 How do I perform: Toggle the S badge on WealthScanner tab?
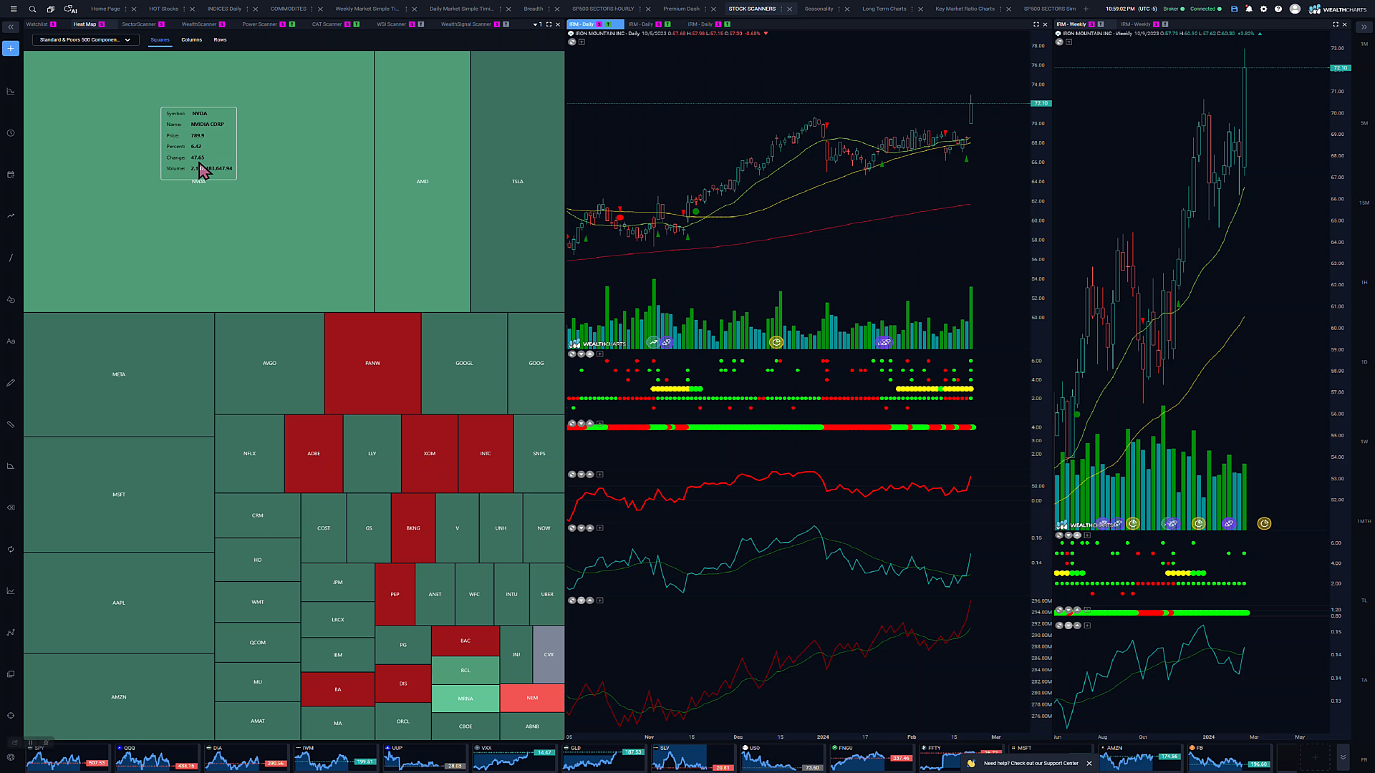pos(222,24)
